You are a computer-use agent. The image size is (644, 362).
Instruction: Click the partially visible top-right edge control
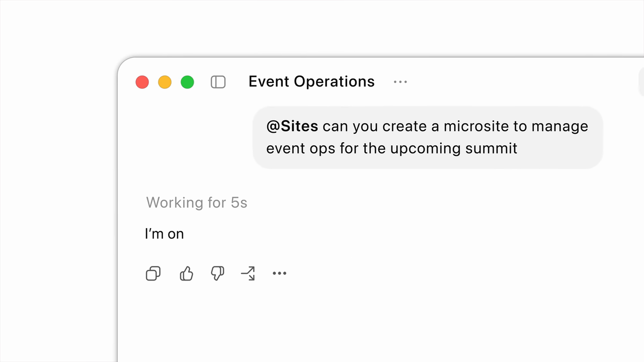point(641,81)
